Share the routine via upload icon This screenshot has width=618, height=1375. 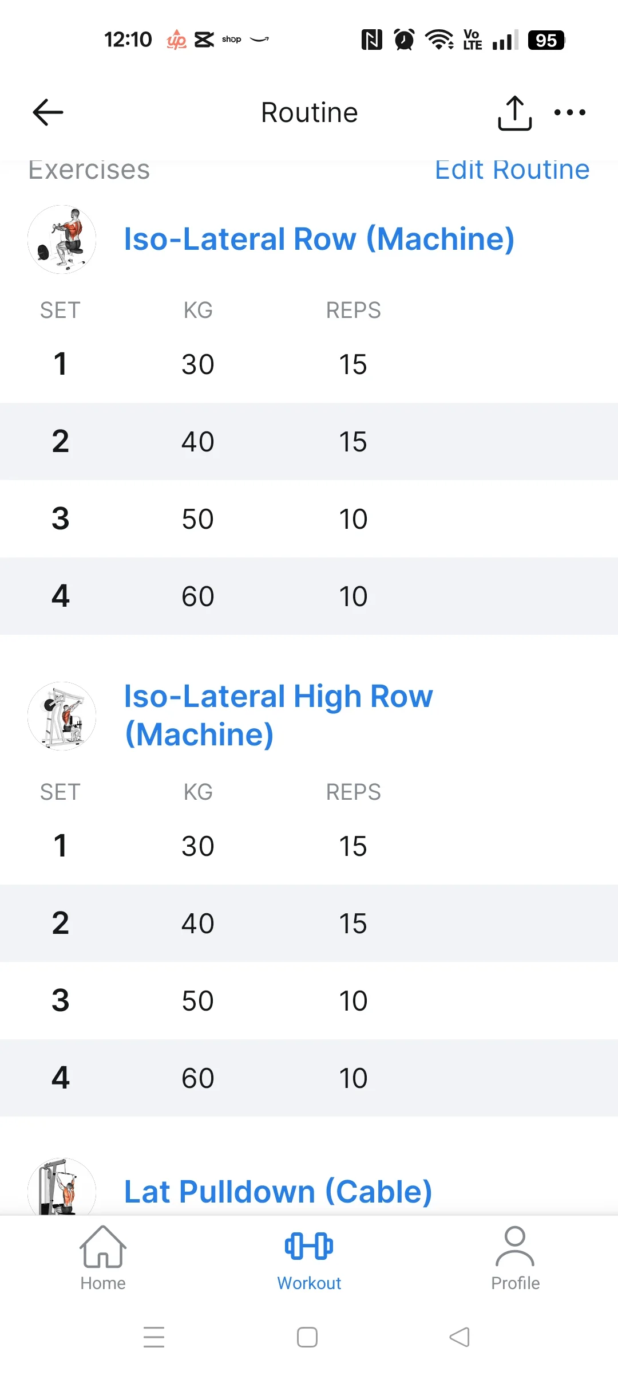pyautogui.click(x=514, y=113)
